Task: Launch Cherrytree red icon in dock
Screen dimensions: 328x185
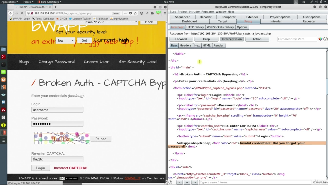Action: pos(3,110)
